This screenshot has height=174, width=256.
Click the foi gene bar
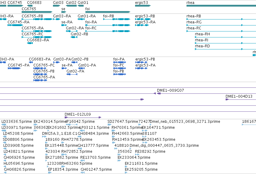[108, 12]
